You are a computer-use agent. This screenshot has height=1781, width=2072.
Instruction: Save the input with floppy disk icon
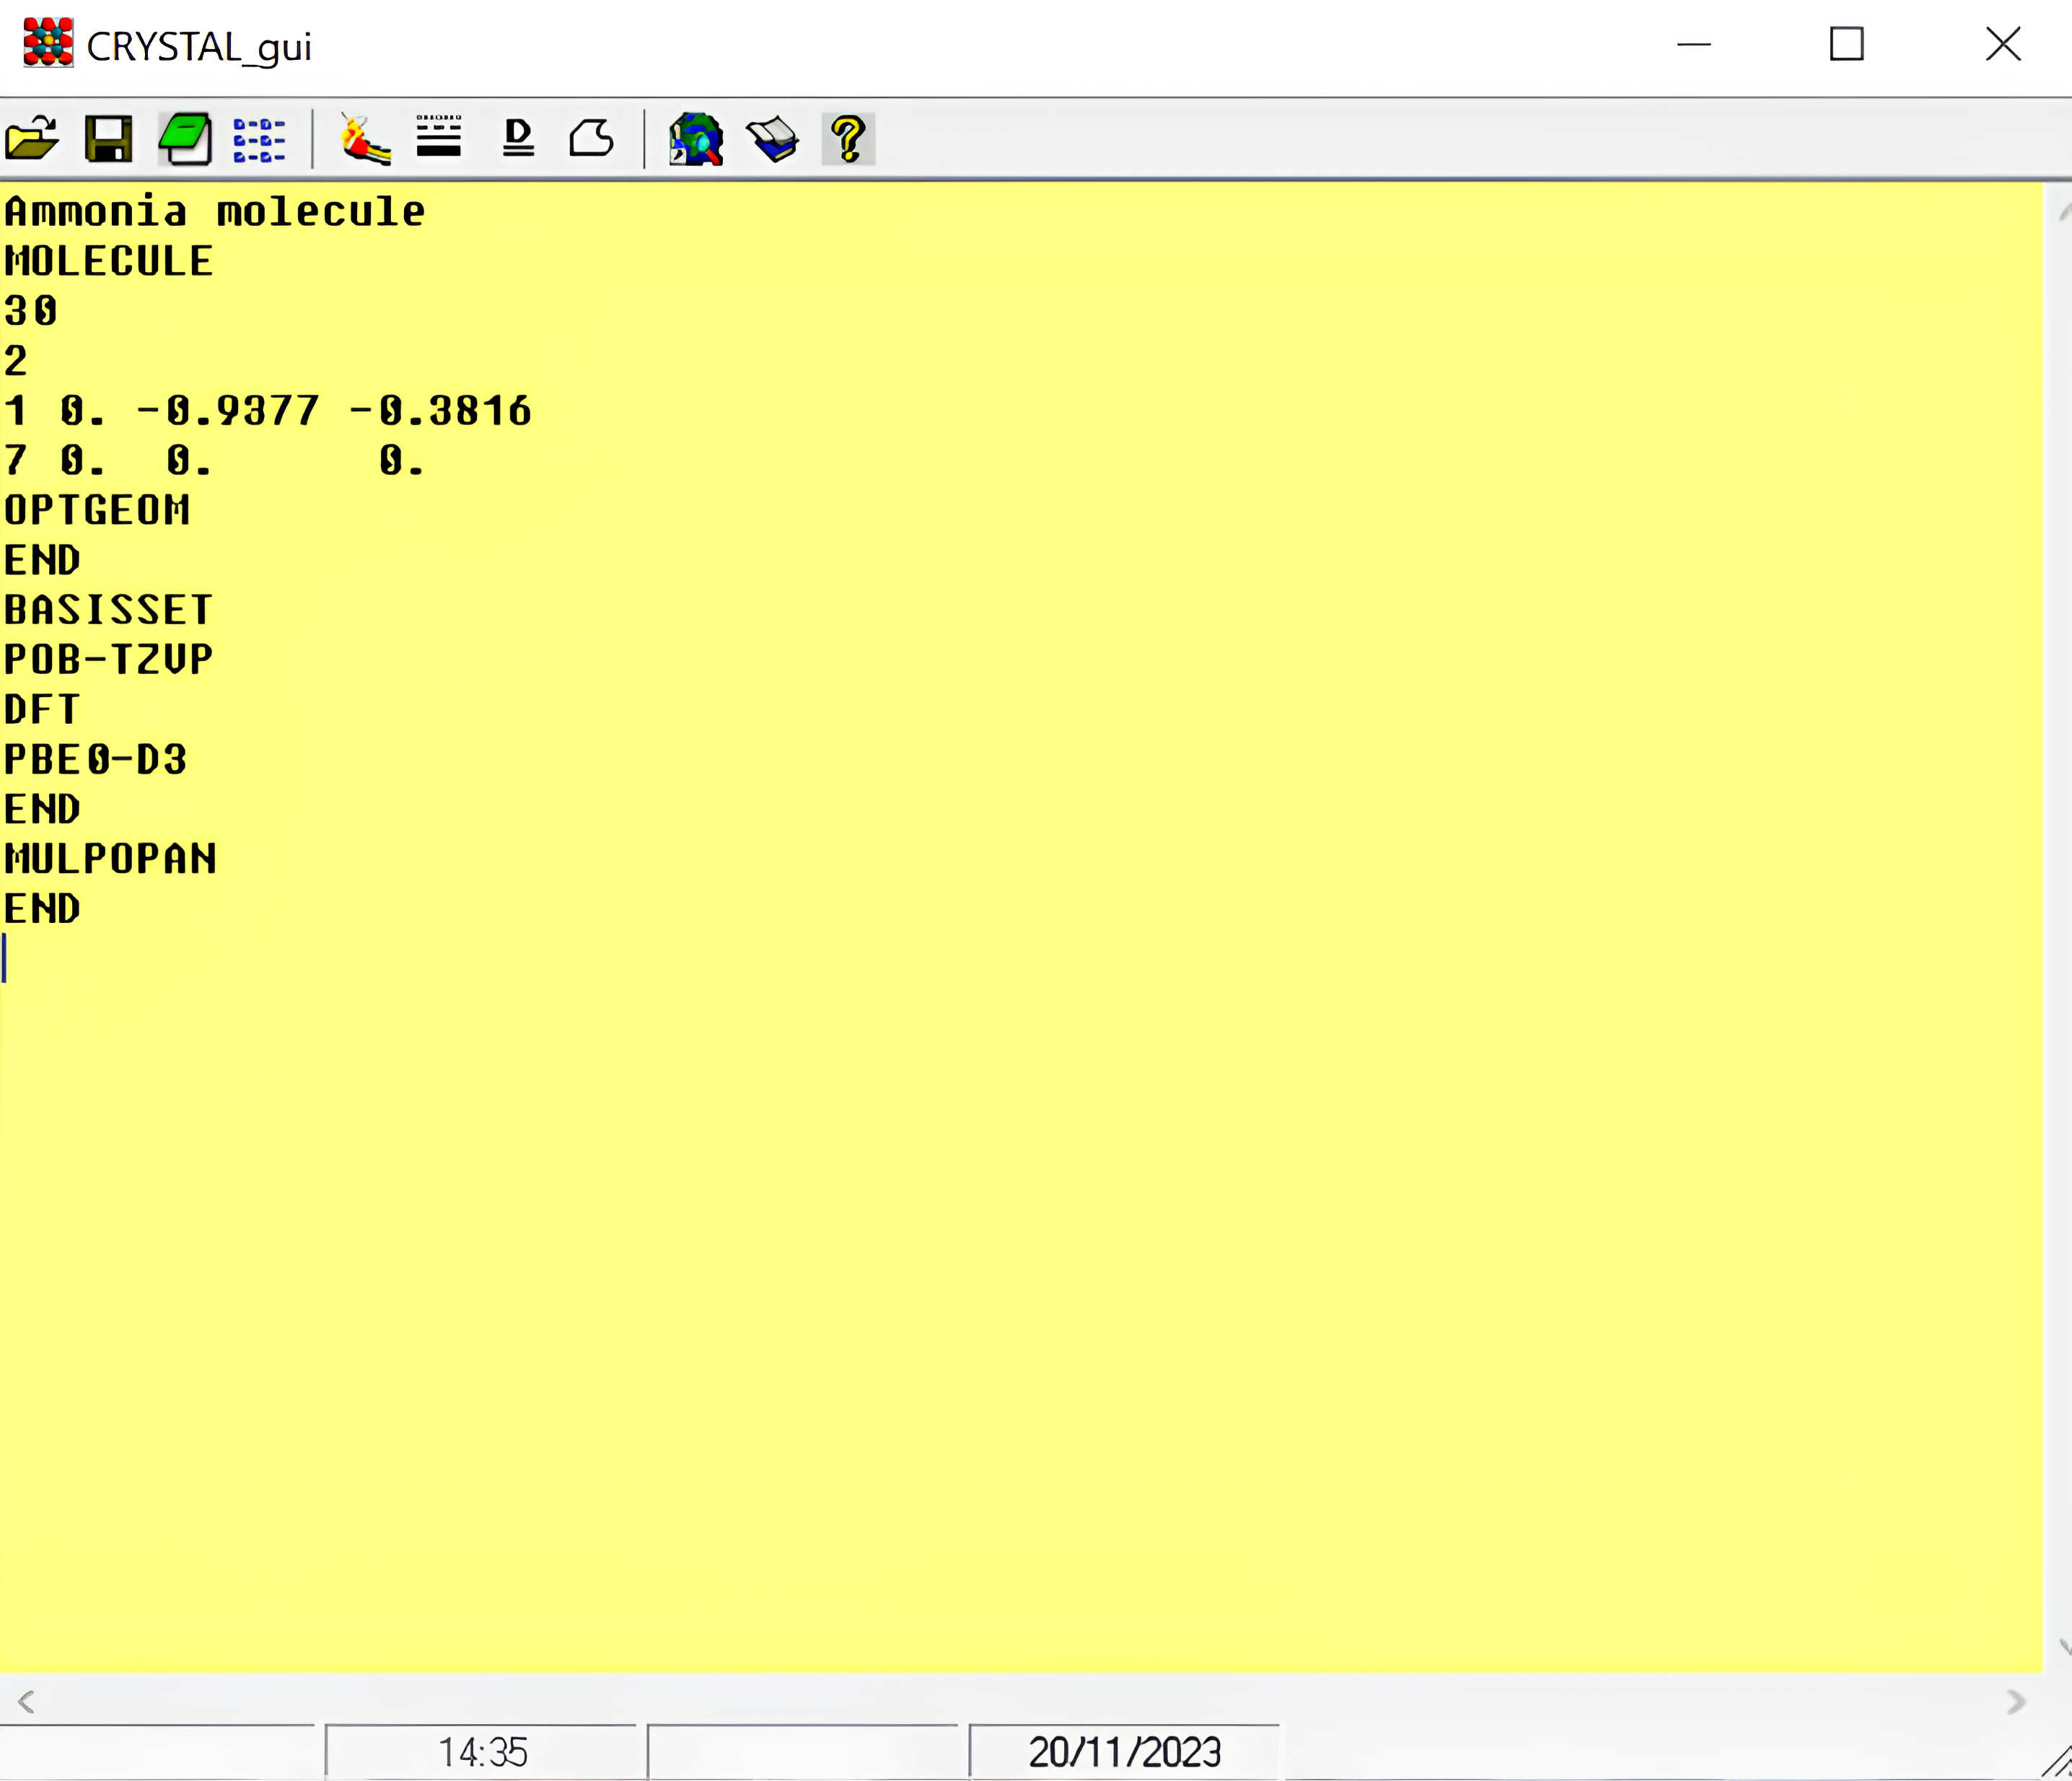pos(109,139)
